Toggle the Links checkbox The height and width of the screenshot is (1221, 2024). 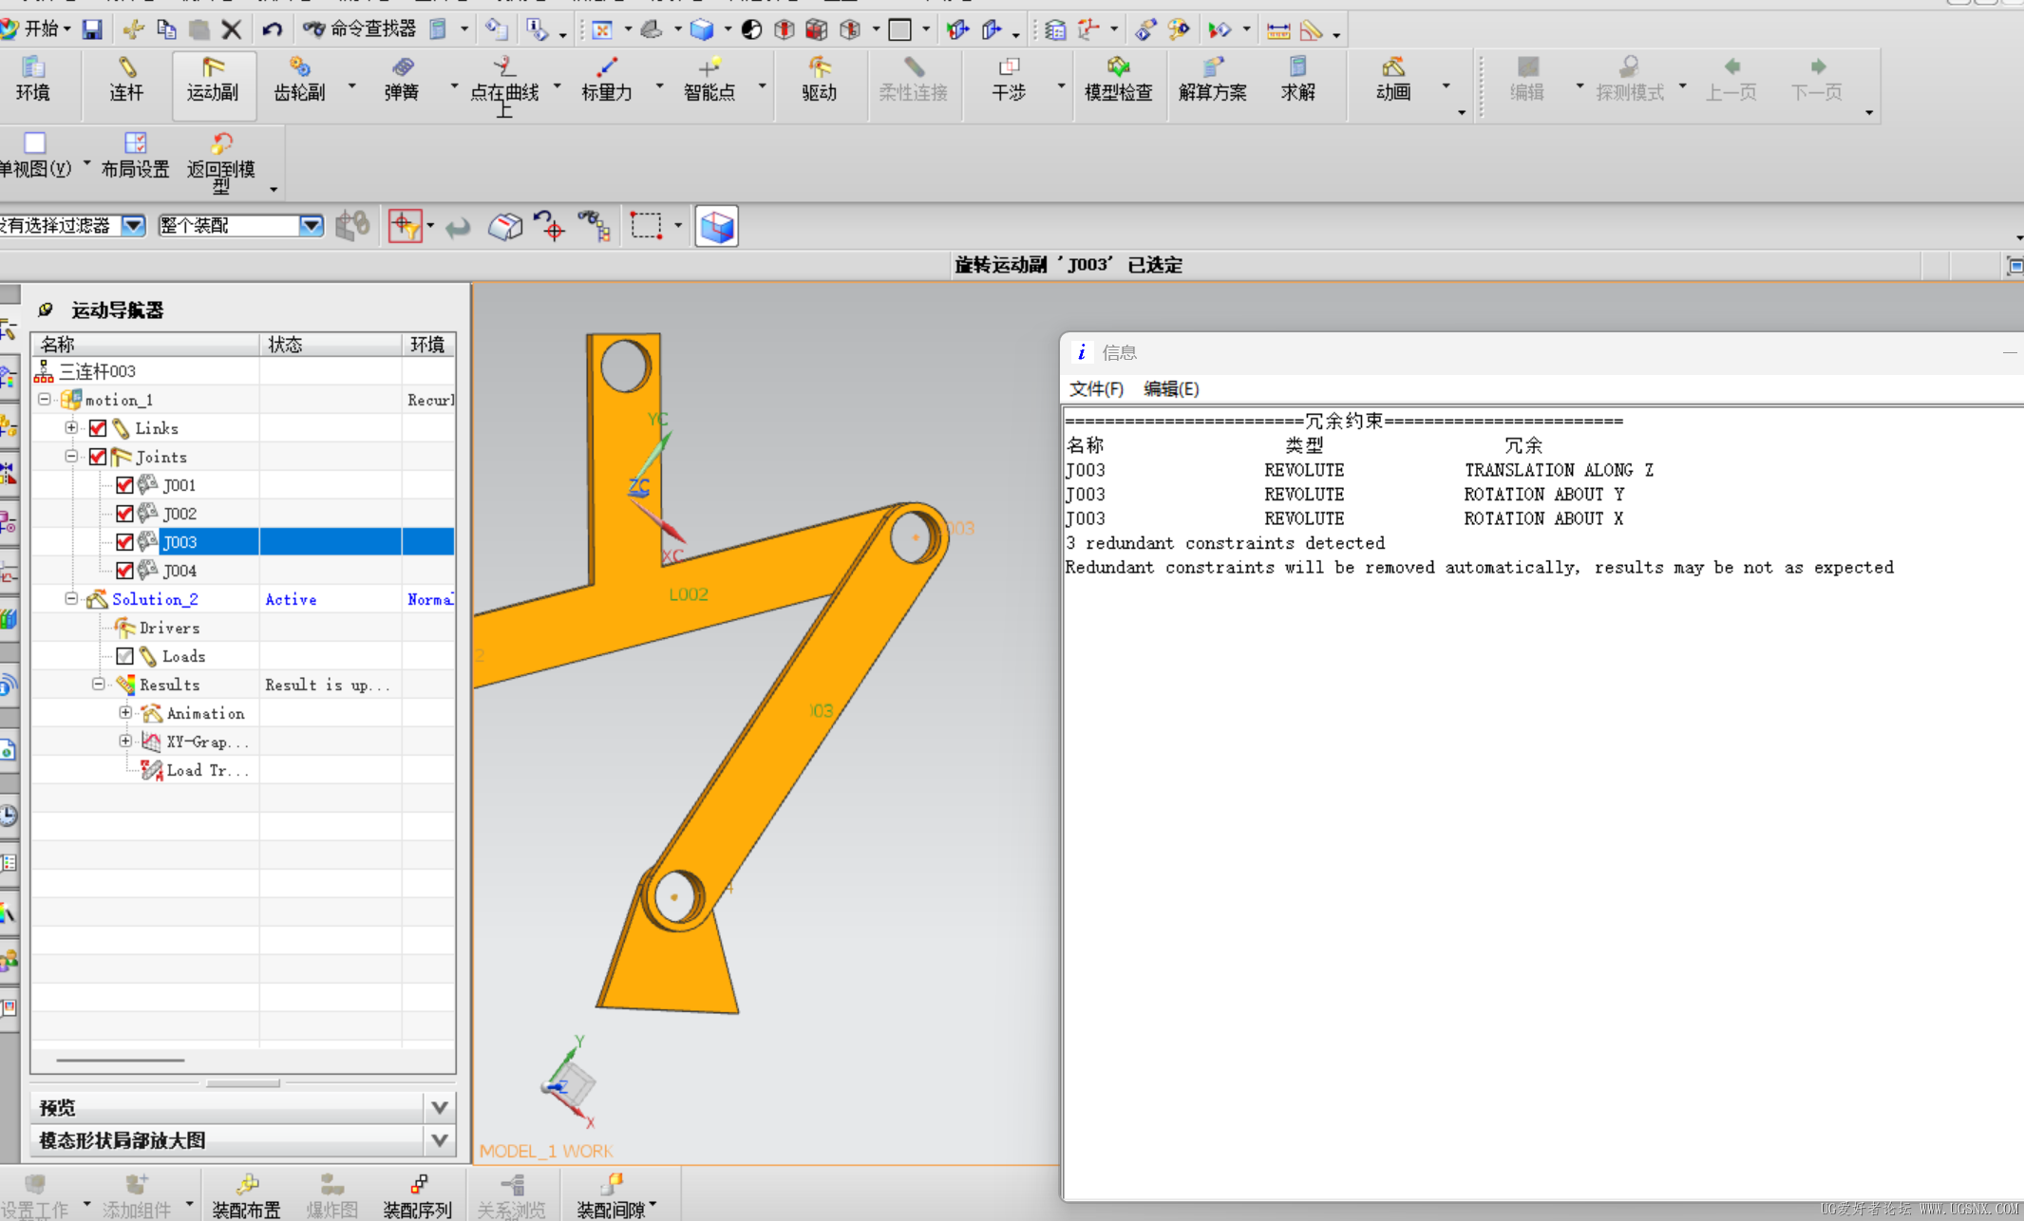98,428
